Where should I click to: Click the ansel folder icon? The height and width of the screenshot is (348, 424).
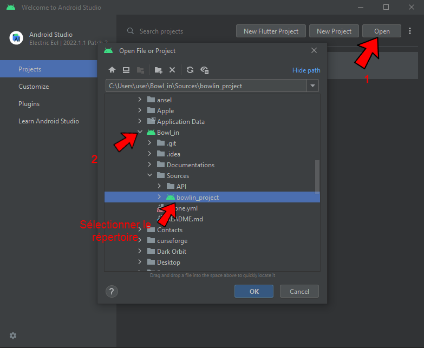tap(151, 100)
